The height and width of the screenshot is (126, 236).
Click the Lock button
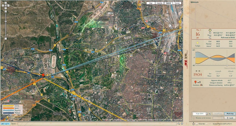[x=230, y=118]
